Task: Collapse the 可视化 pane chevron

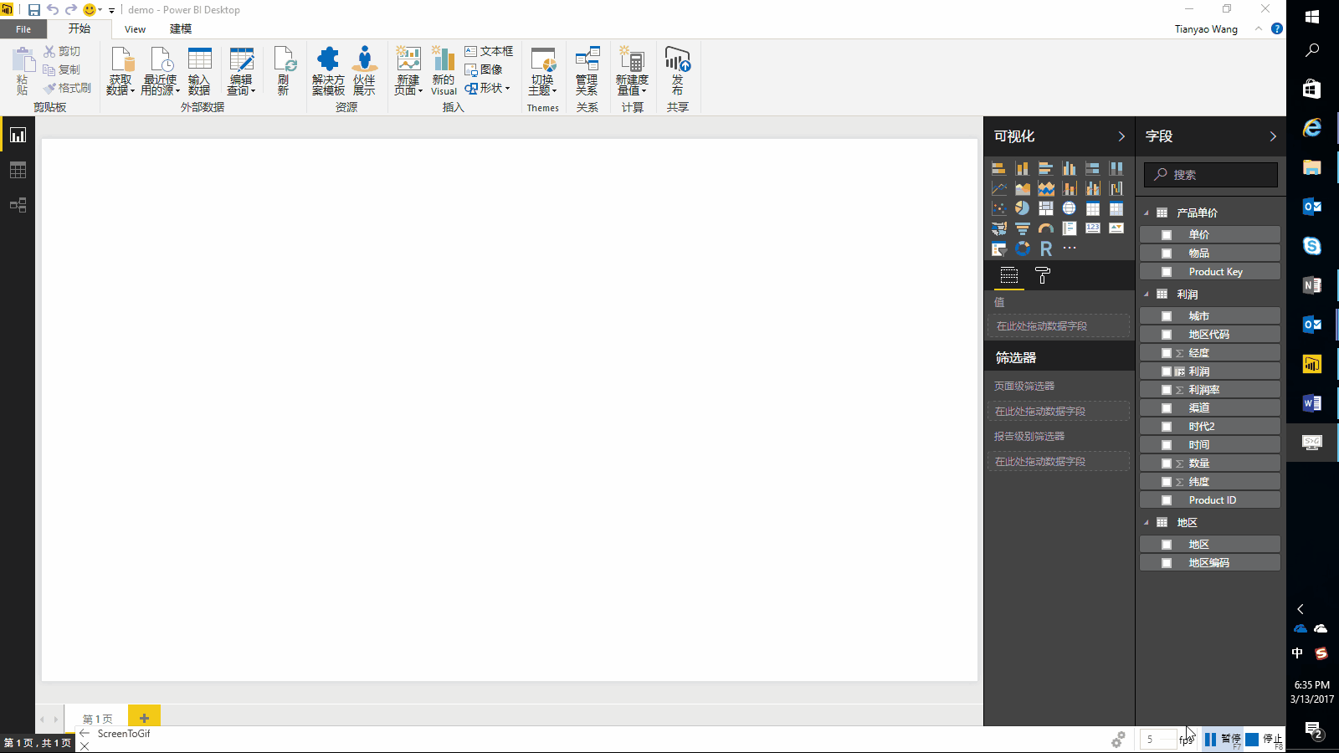Action: pos(1121,136)
